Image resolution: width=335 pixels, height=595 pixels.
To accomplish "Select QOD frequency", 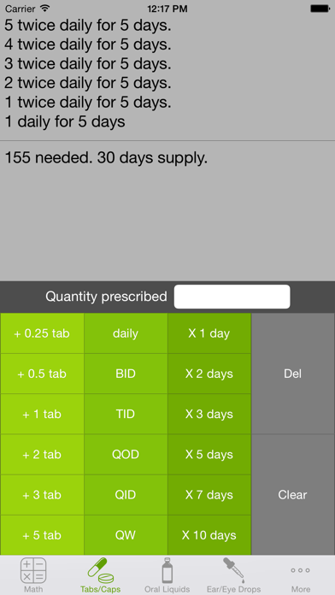I will coord(126,454).
